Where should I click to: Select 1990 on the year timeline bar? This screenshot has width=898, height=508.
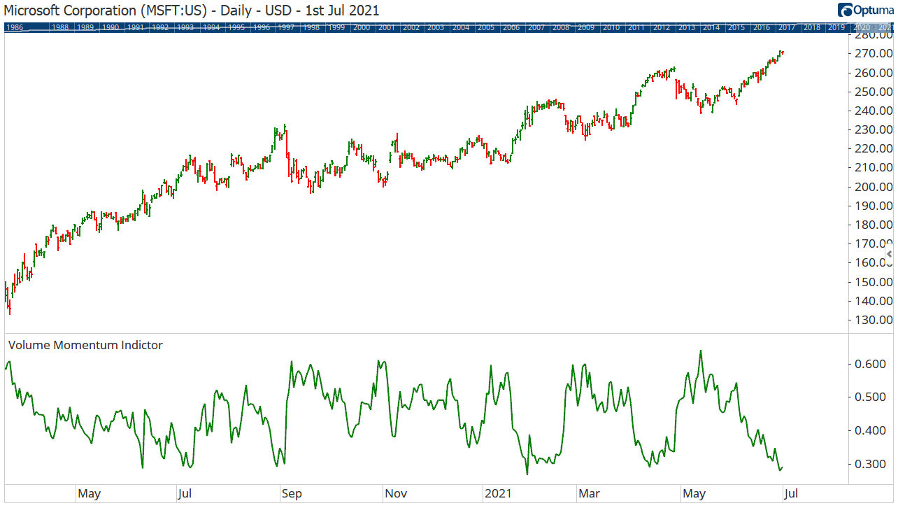click(x=111, y=27)
